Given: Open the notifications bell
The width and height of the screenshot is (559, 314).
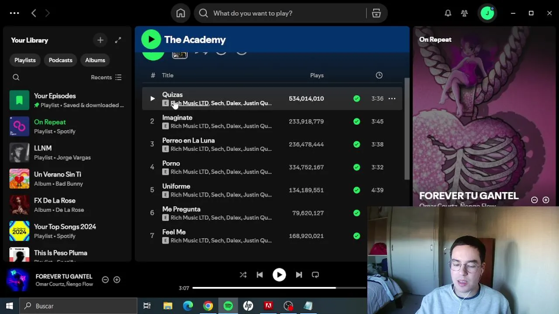Looking at the screenshot, I should coord(448,13).
